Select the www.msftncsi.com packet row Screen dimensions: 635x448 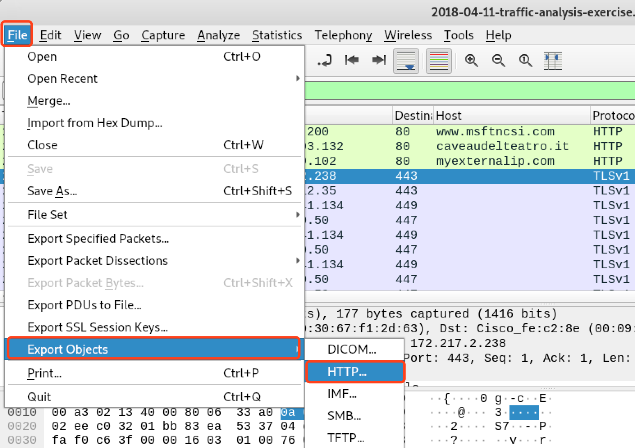pos(470,131)
